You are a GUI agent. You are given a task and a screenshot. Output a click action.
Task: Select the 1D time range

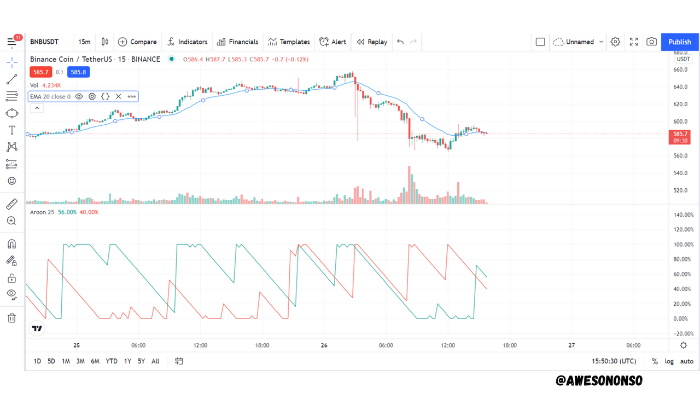click(37, 361)
